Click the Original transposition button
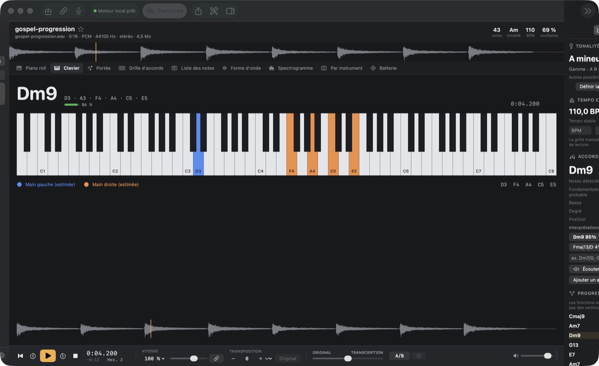The height and width of the screenshot is (366, 599). click(288, 359)
